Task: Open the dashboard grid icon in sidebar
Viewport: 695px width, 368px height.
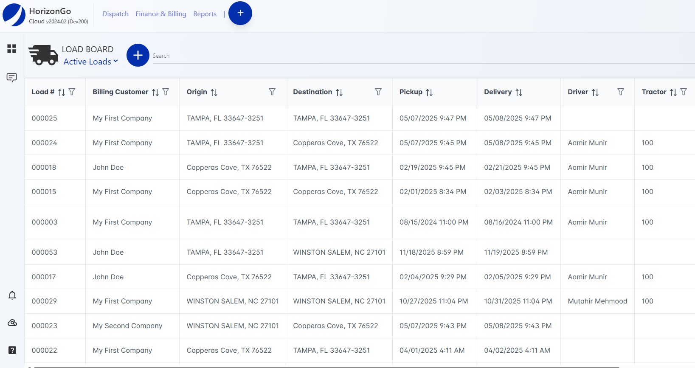Action: click(x=12, y=49)
